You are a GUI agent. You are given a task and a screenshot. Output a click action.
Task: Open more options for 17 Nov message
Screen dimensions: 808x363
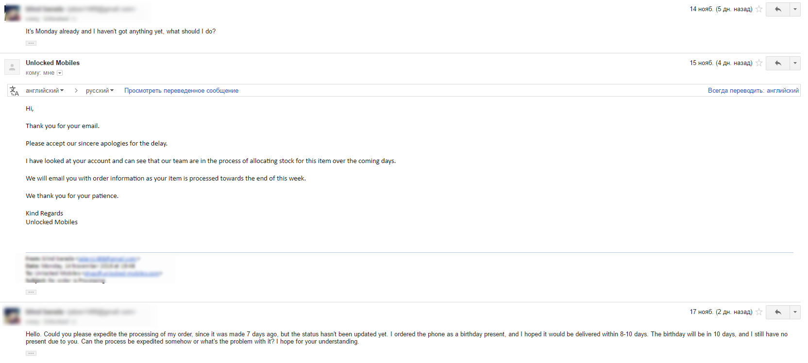pyautogui.click(x=795, y=312)
